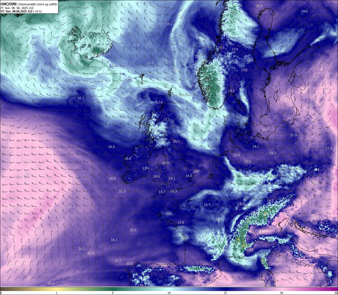Click the 12.9 value east of Iceland
Image resolution: width=338 pixels, height=295 pixels.
click(136, 45)
